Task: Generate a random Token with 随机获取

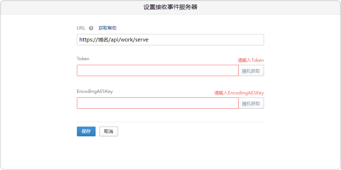Action: click(251, 70)
